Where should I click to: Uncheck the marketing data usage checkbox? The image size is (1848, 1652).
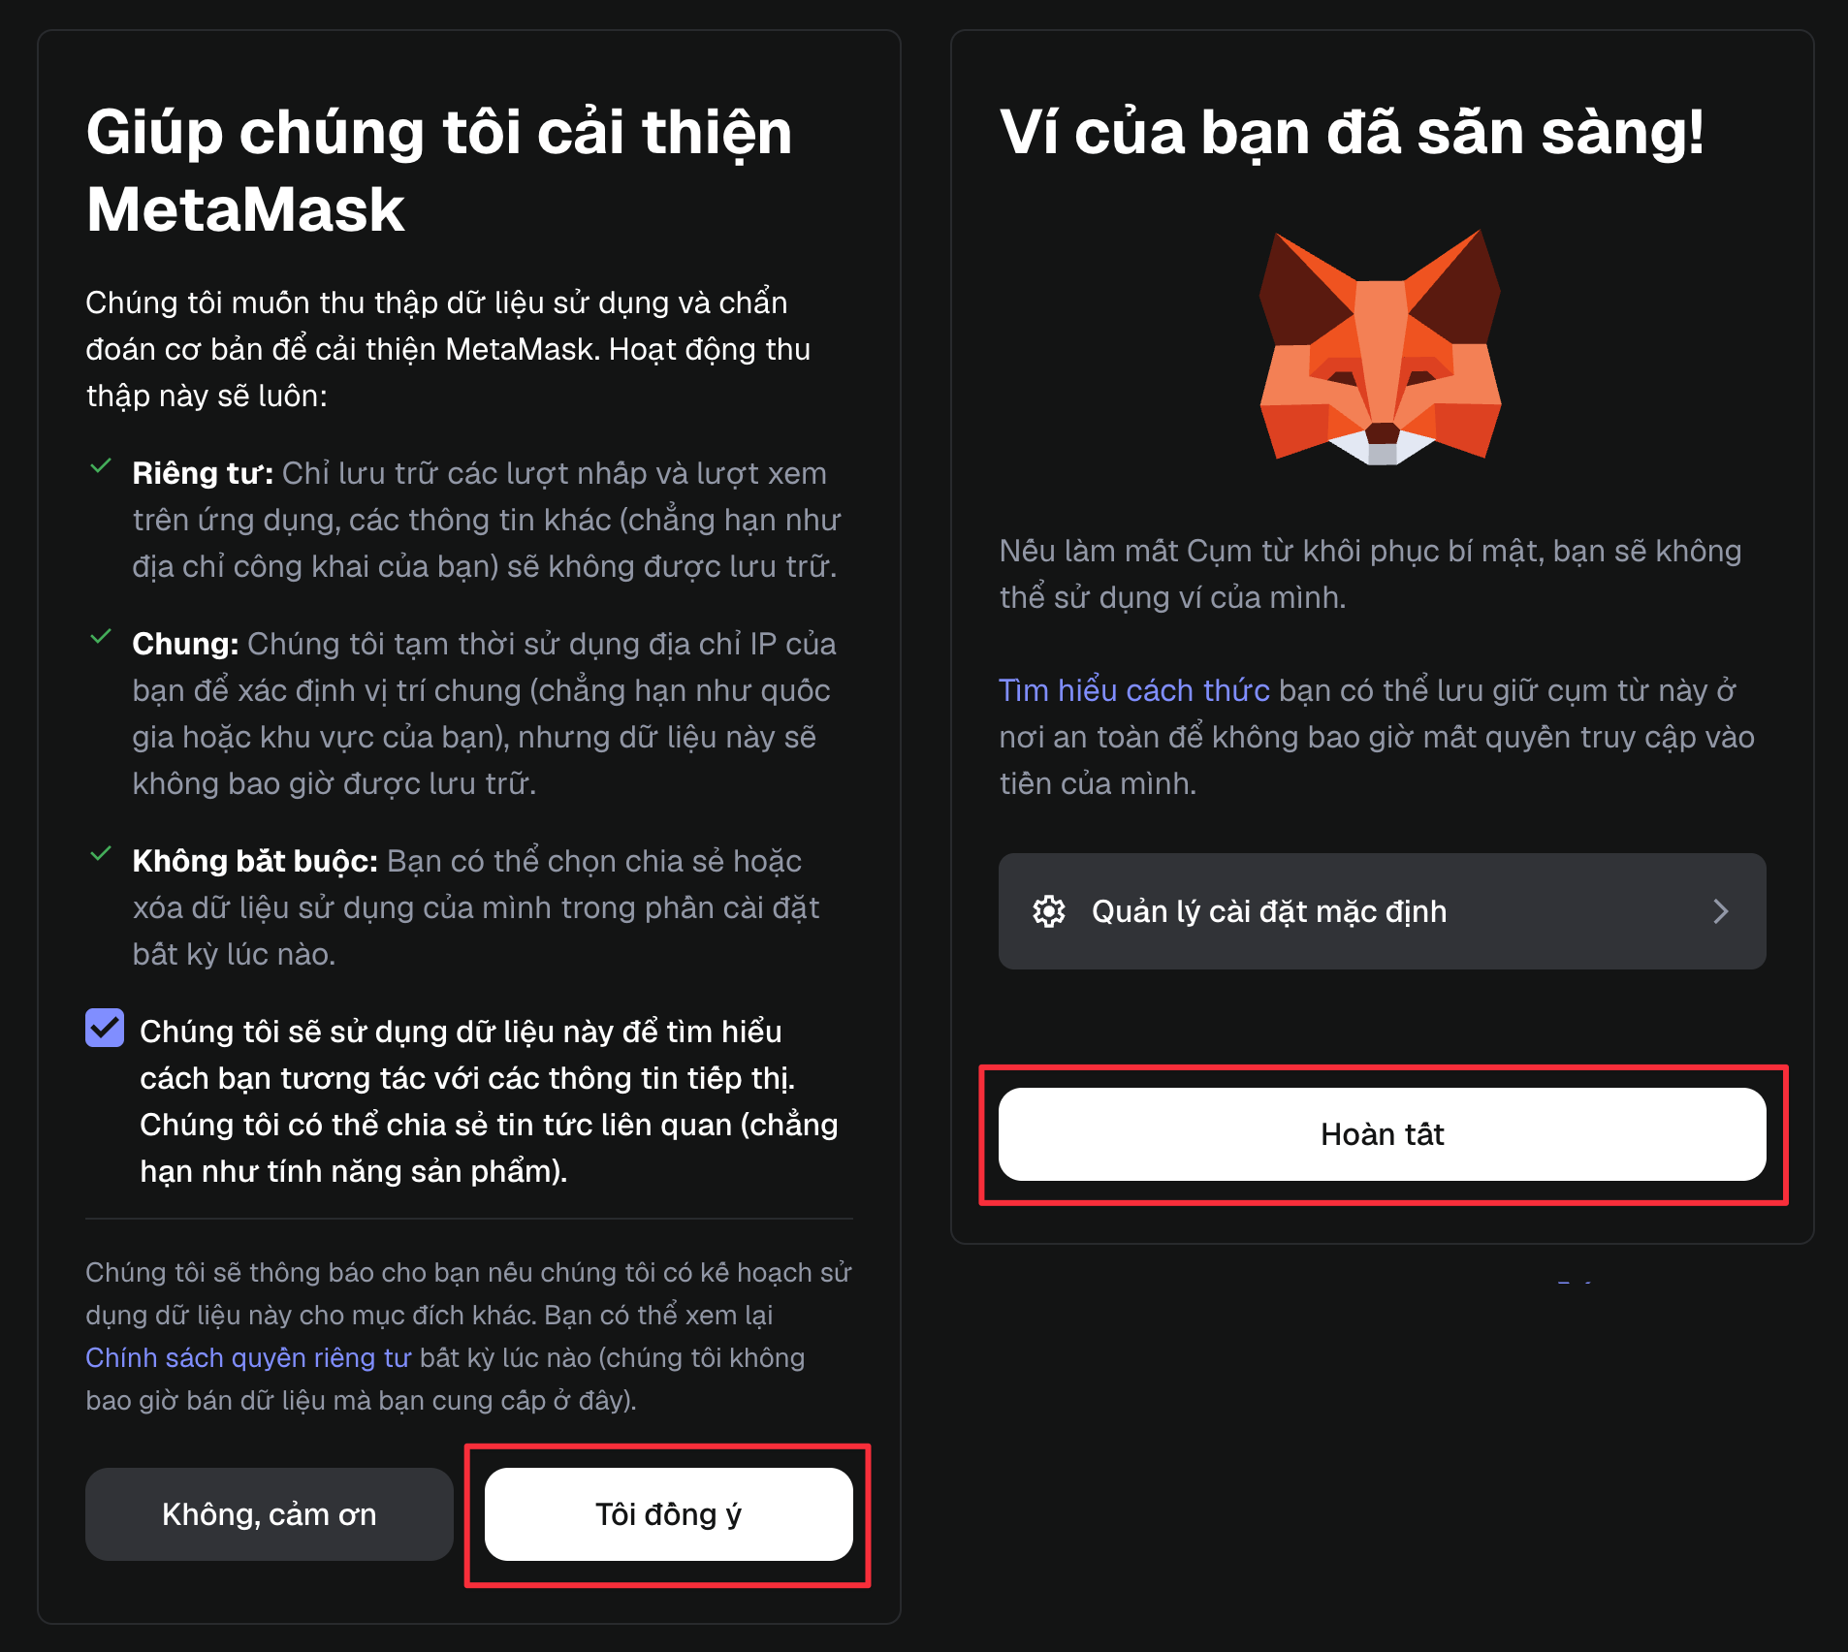105,1028
